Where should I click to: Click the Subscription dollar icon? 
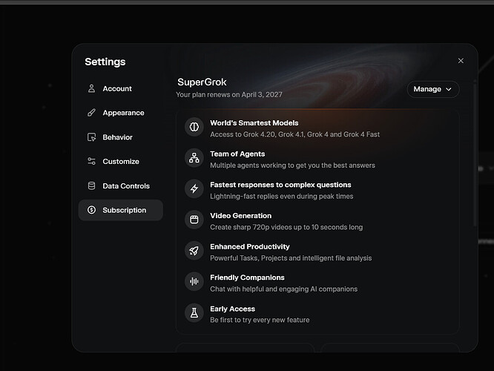[91, 210]
